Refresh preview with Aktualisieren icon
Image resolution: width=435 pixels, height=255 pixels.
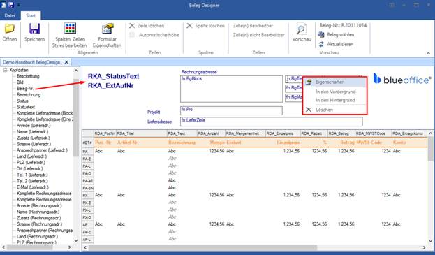click(x=321, y=44)
